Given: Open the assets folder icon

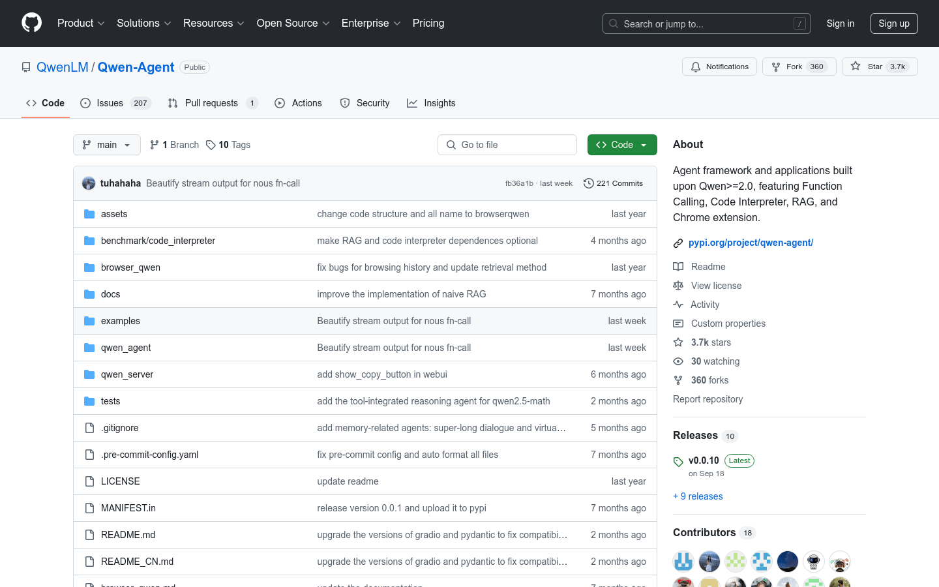Looking at the screenshot, I should click(x=89, y=214).
